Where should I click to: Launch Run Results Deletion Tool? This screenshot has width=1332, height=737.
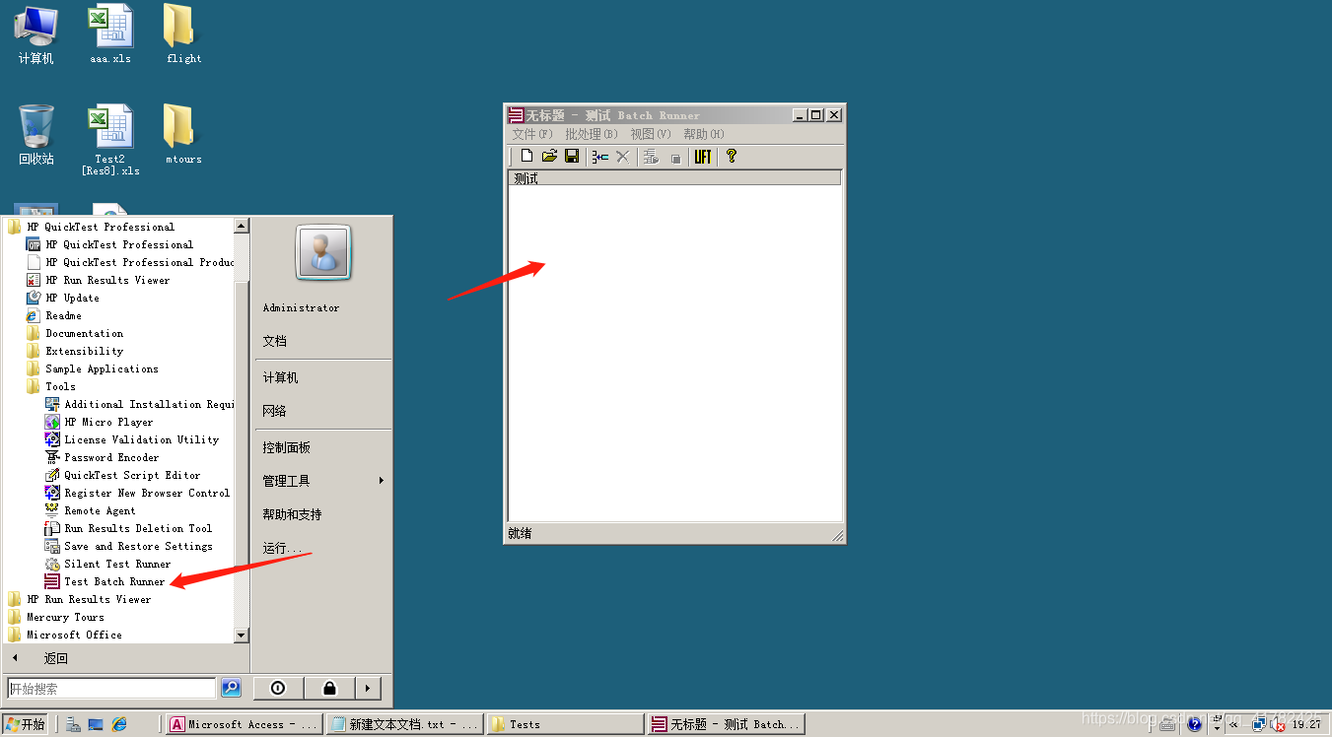(x=128, y=528)
